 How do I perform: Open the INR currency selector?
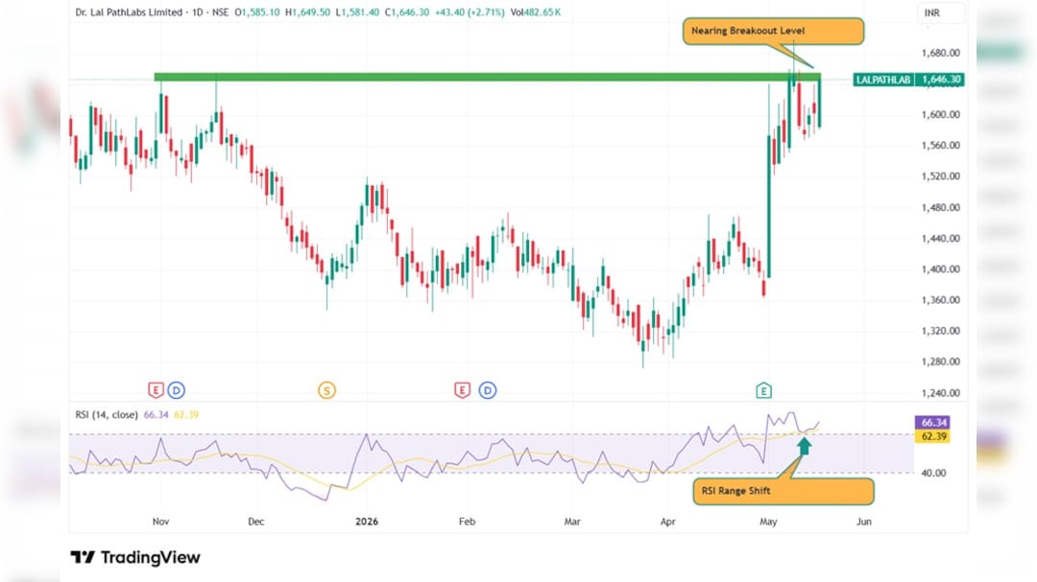[x=940, y=12]
